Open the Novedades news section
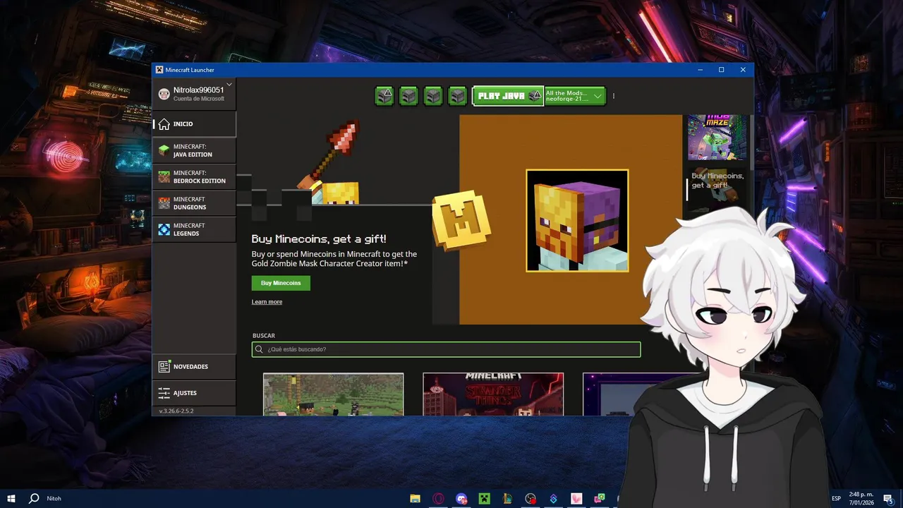 pos(195,367)
